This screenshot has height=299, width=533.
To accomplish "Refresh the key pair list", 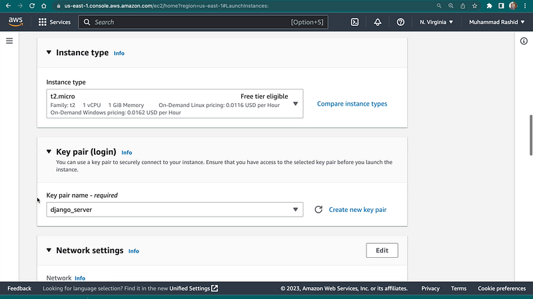I will 318,209.
